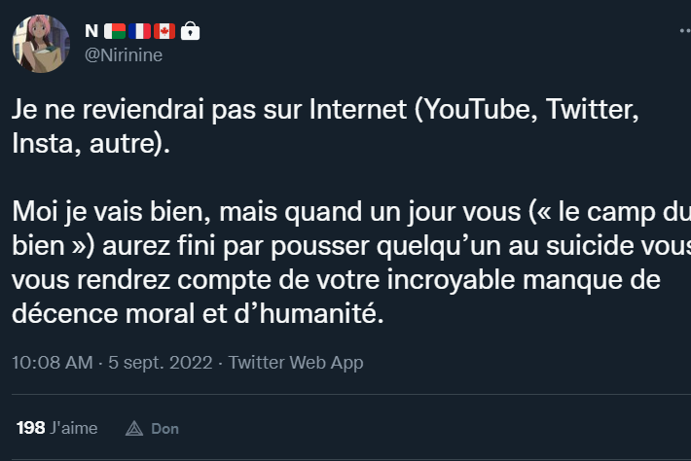The width and height of the screenshot is (691, 461).
Task: Click the protected account lock icon
Action: click(191, 32)
